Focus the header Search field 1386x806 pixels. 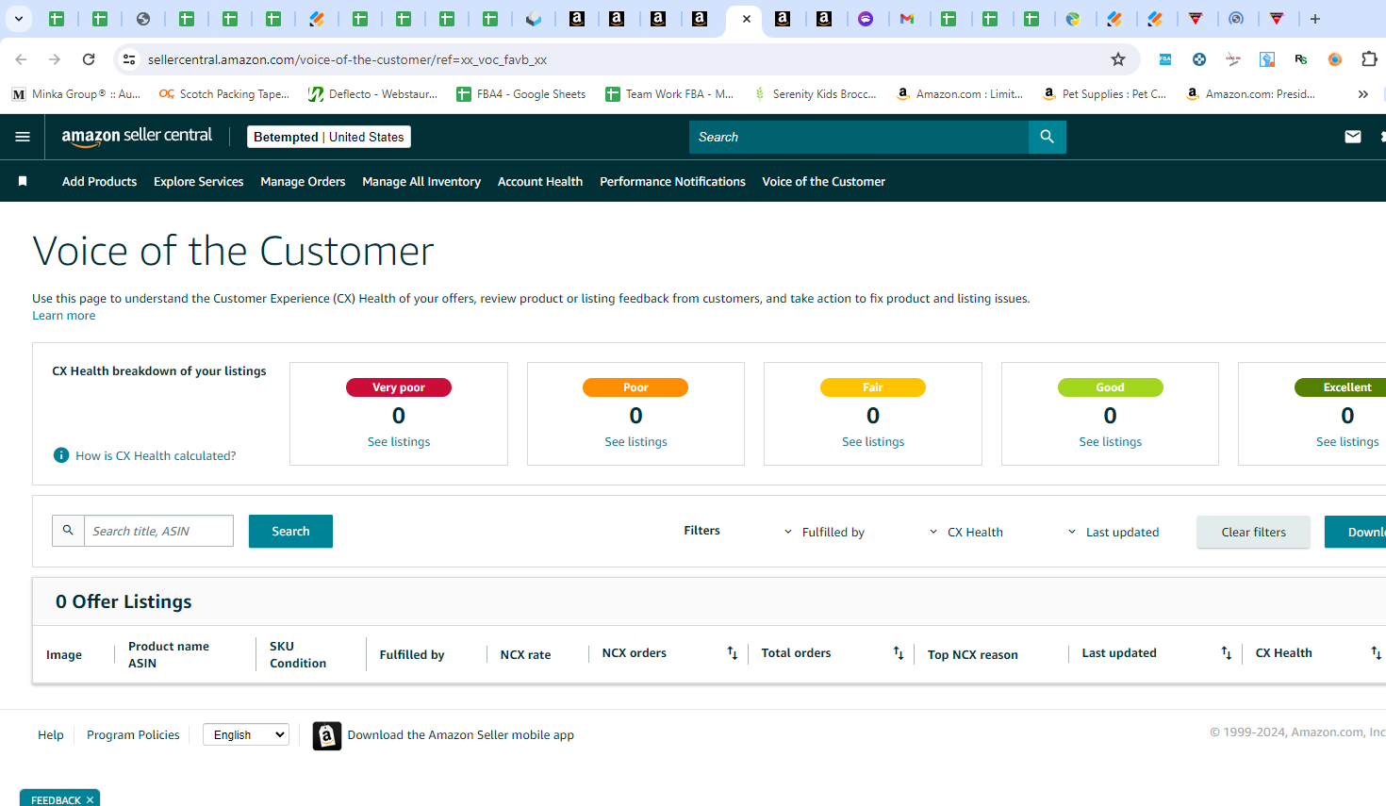(x=859, y=137)
